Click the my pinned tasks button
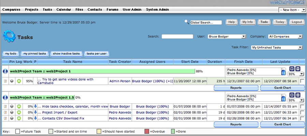The height and width of the screenshot is (136, 307). [35, 54]
